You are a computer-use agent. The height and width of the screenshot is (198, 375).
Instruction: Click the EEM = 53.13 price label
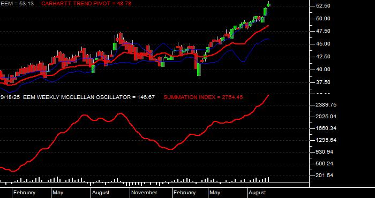tap(17, 4)
